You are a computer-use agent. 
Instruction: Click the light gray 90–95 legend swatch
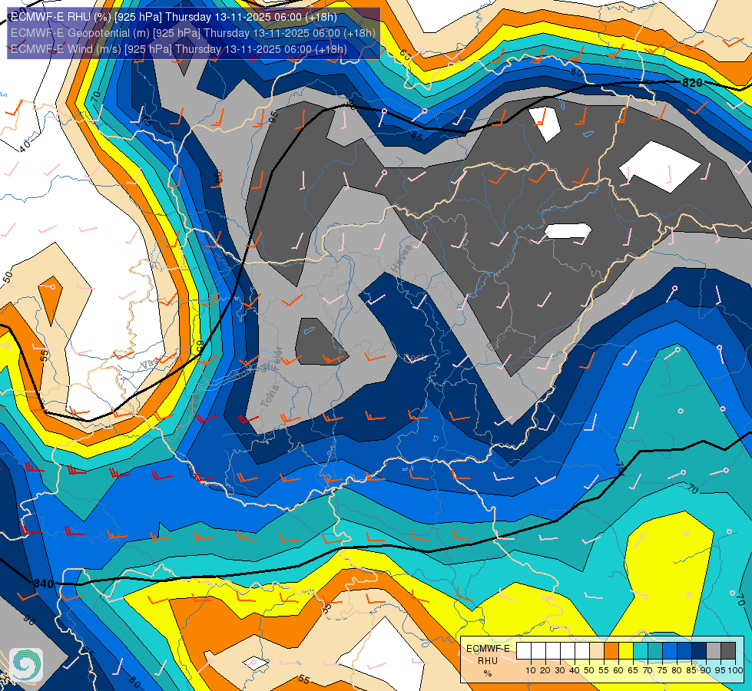pyautogui.click(x=714, y=651)
